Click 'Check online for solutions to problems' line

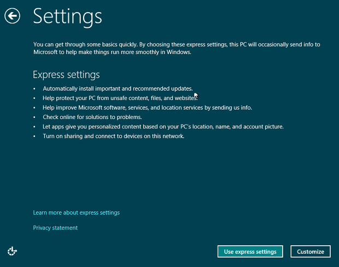[x=92, y=117]
